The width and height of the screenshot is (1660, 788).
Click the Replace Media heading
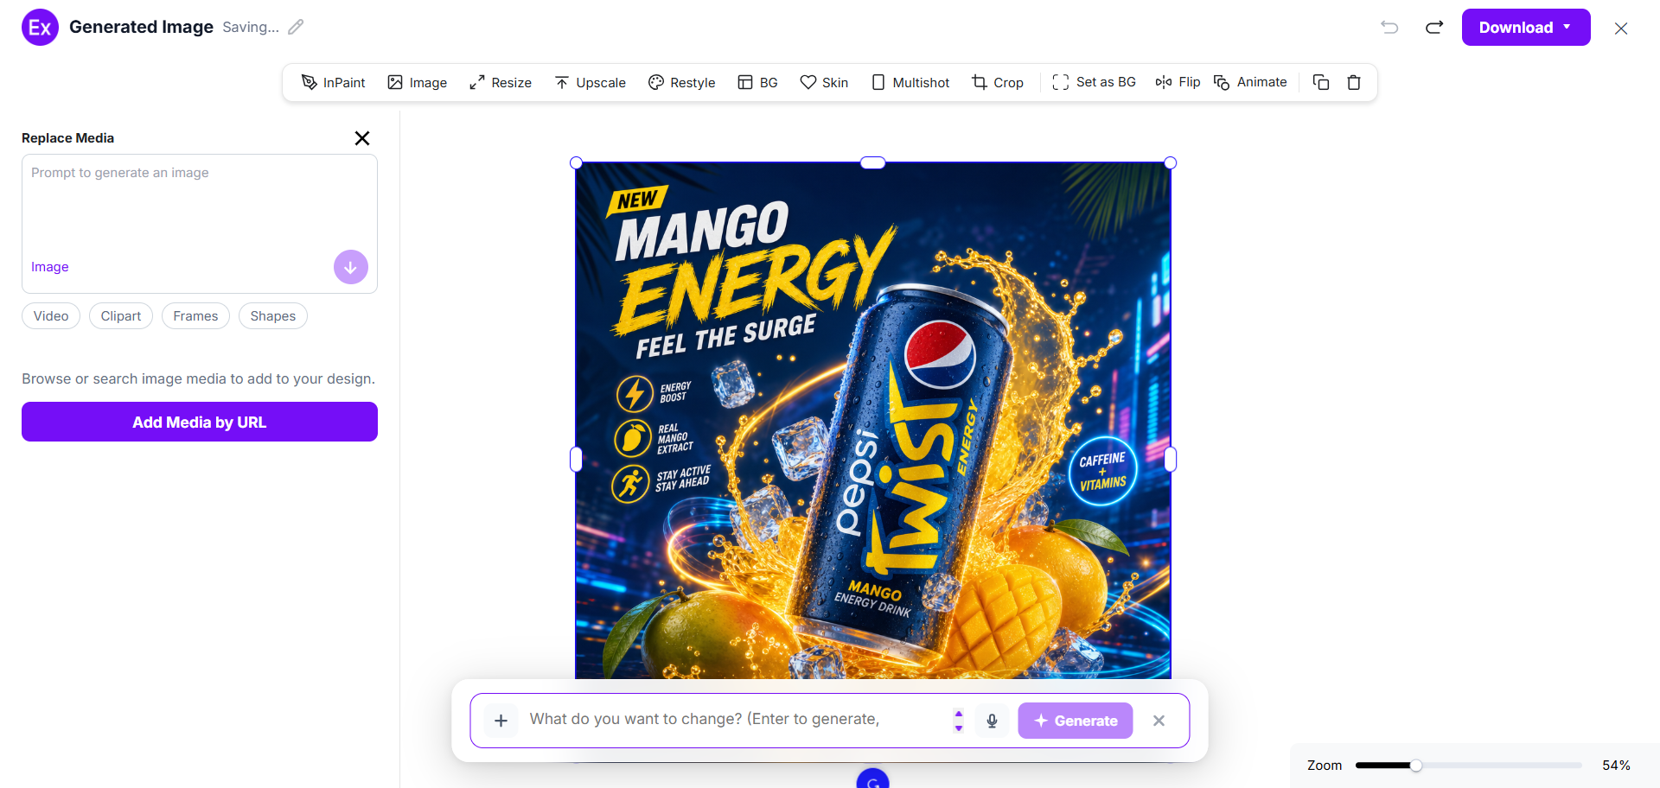[67, 138]
